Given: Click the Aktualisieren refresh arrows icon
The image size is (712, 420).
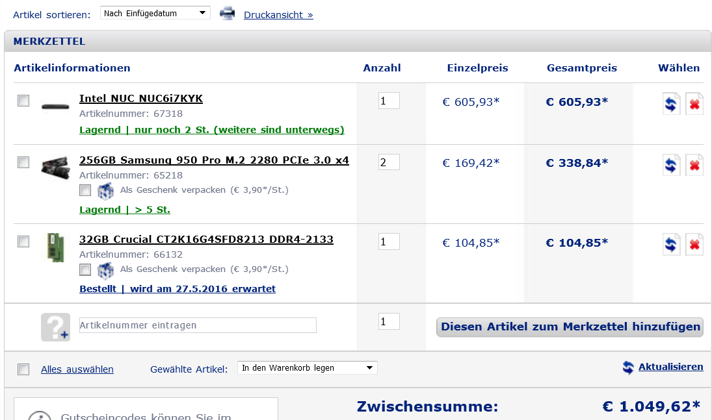Looking at the screenshot, I should 628,367.
